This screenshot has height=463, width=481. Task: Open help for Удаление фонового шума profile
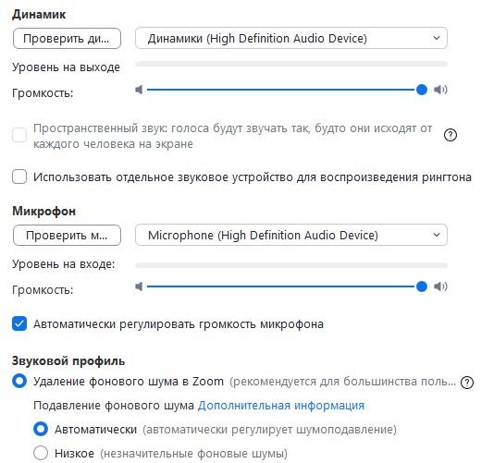click(x=467, y=383)
